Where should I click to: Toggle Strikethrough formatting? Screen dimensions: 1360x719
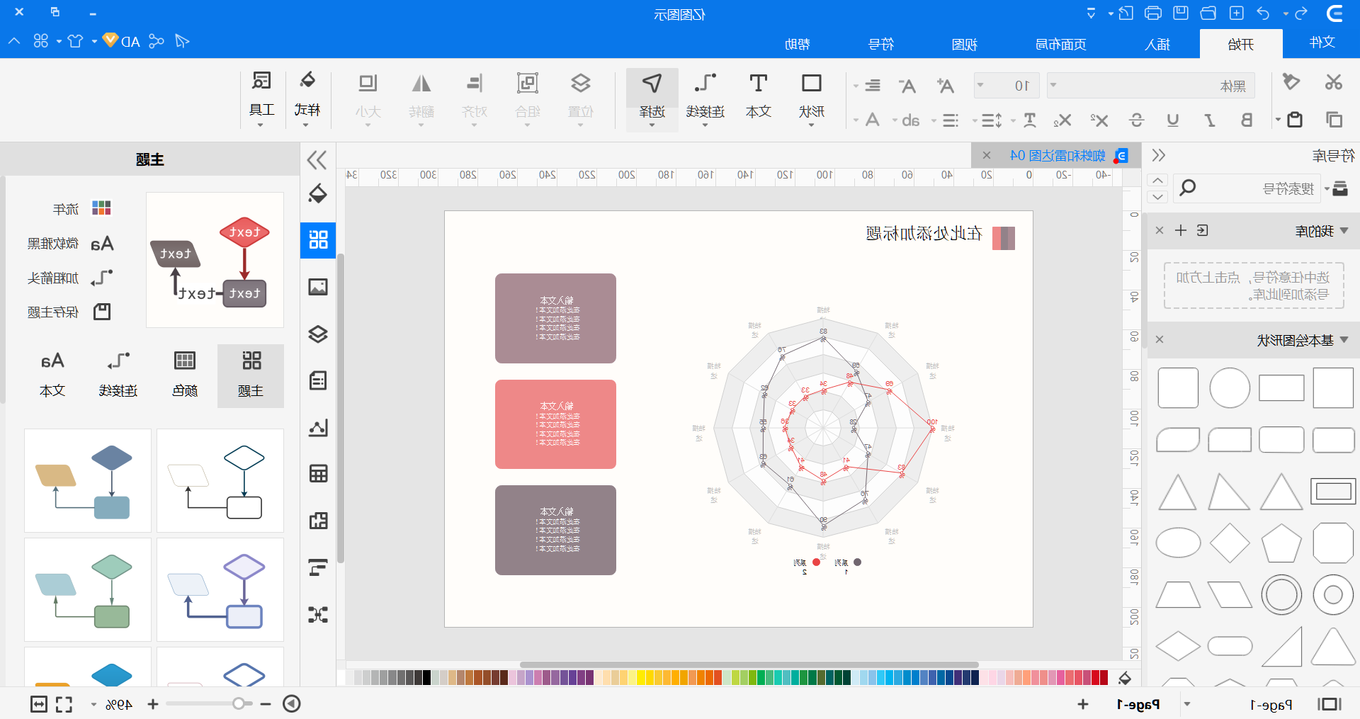(1136, 120)
